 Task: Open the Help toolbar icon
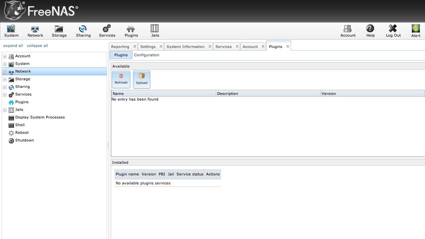point(370,31)
